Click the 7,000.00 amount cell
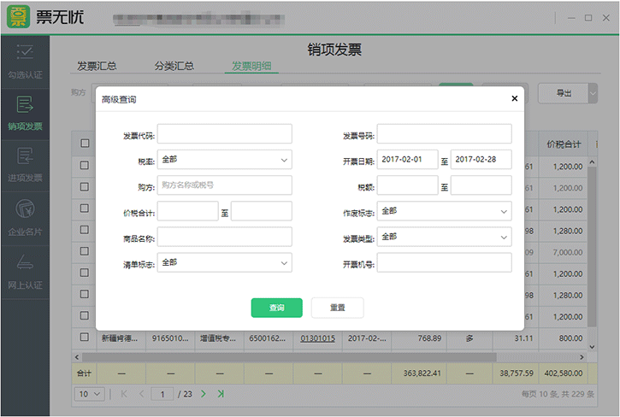This screenshot has width=620, height=417. [x=563, y=252]
